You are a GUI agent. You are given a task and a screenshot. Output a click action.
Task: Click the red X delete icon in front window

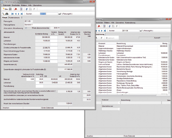(x=16, y=9)
